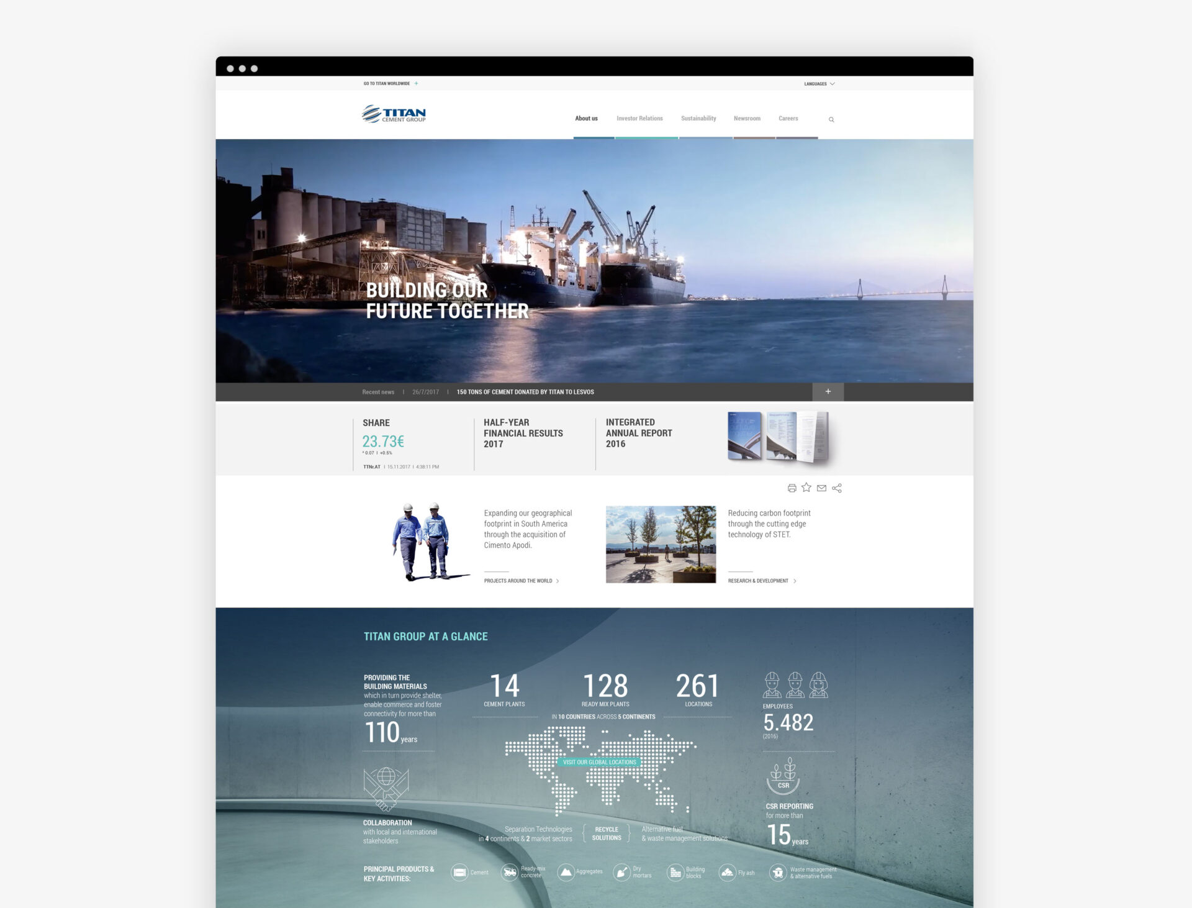Click the 150 tons of cement news headline

[525, 392]
